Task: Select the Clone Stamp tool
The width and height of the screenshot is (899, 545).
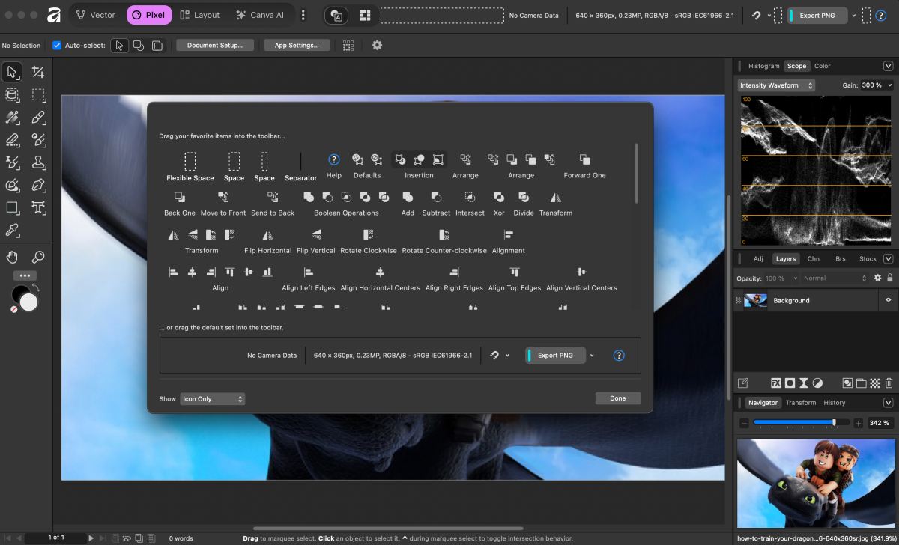Action: click(37, 162)
